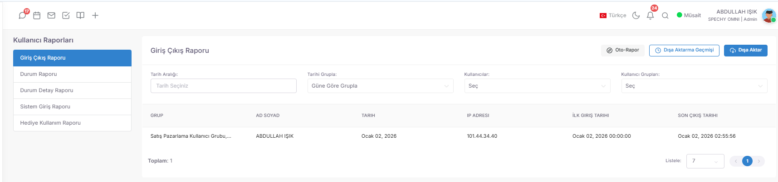Click the Dışa Aktar button

[x=745, y=50]
